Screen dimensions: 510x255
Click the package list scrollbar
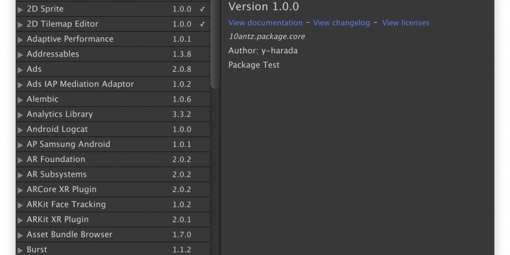(215, 42)
